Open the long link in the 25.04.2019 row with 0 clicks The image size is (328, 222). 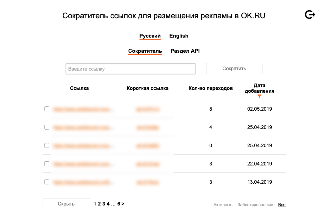click(83, 146)
